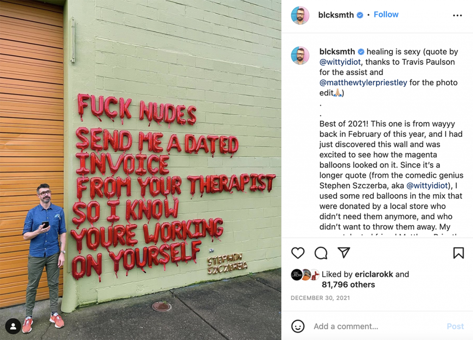Click the verified badge beside header username
The image size is (473, 340).
[x=360, y=15]
